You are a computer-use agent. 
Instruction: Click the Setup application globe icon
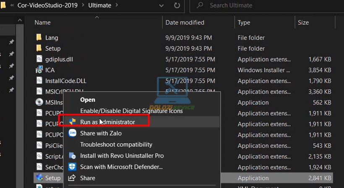point(39,178)
